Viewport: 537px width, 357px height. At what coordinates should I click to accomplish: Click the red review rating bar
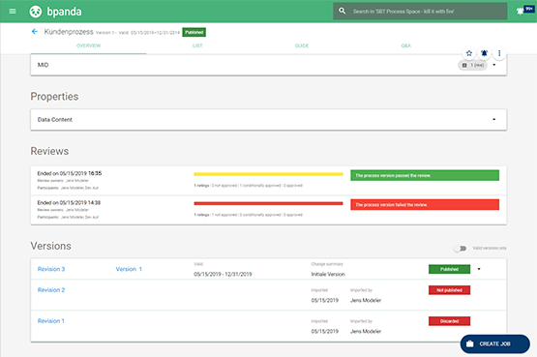tap(268, 204)
